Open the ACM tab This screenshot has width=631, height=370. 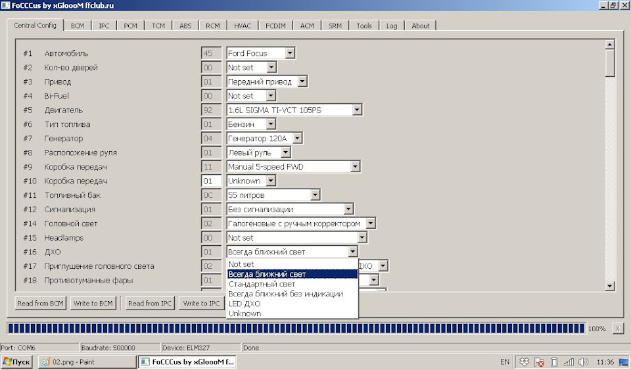tap(307, 26)
